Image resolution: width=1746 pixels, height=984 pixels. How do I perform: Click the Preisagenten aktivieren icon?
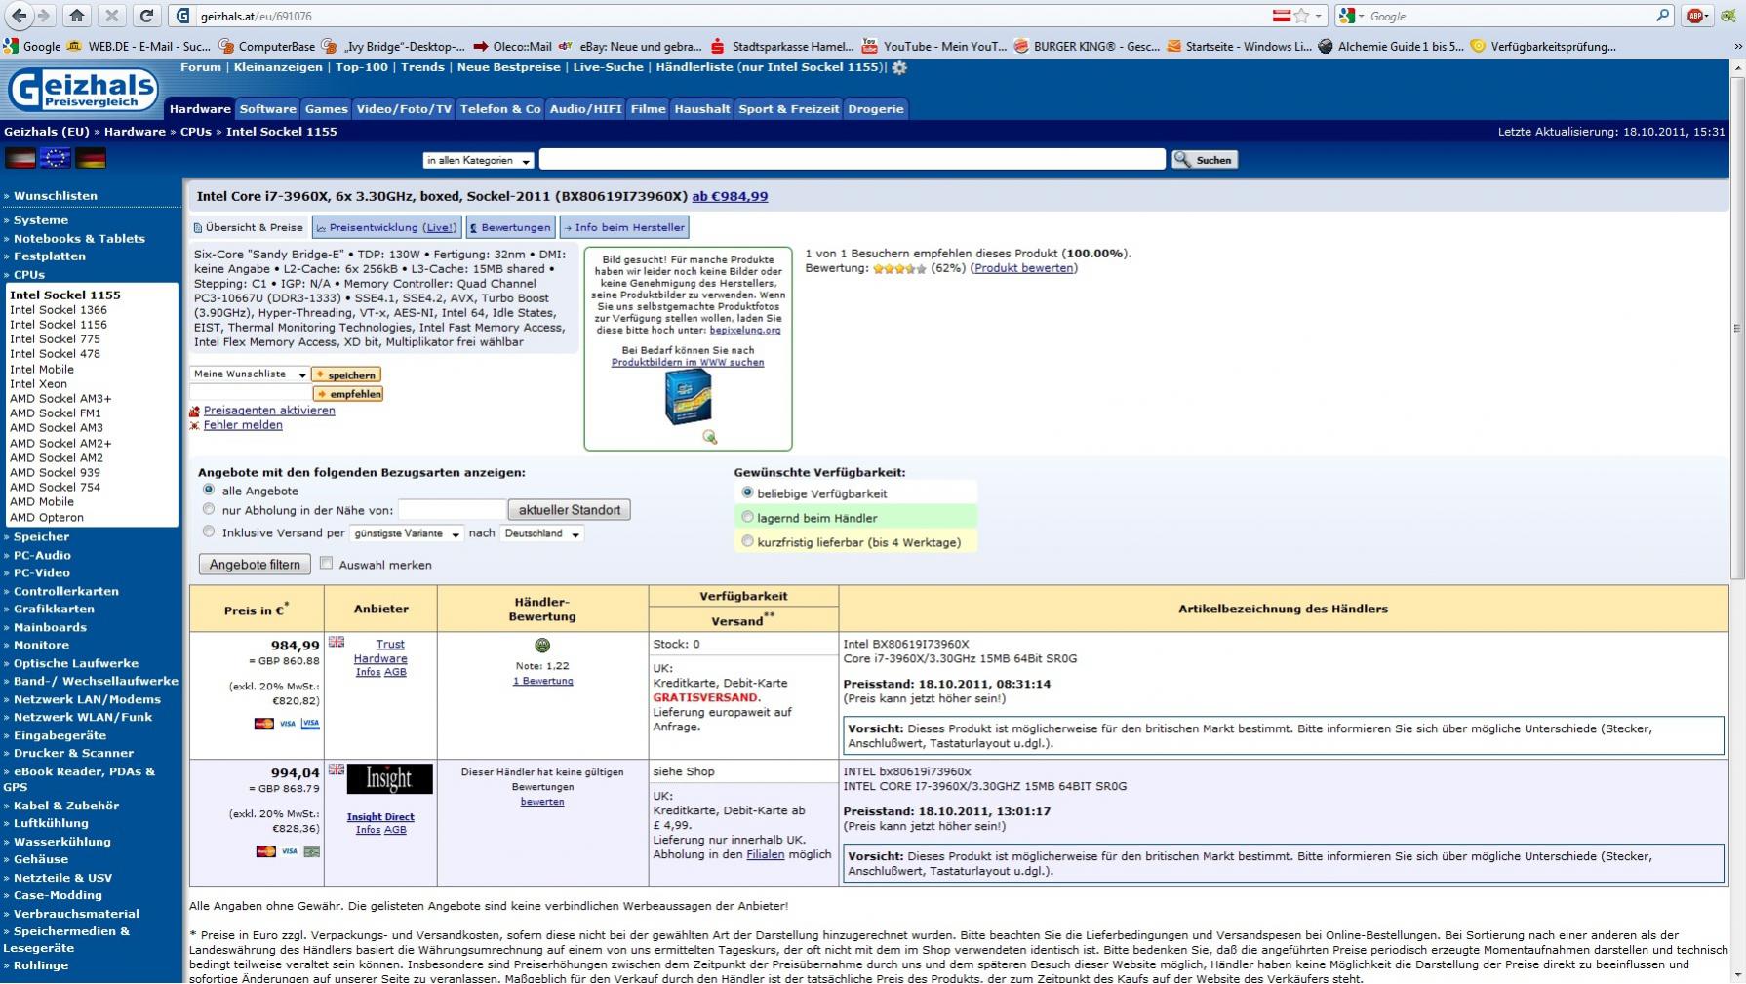(x=195, y=412)
